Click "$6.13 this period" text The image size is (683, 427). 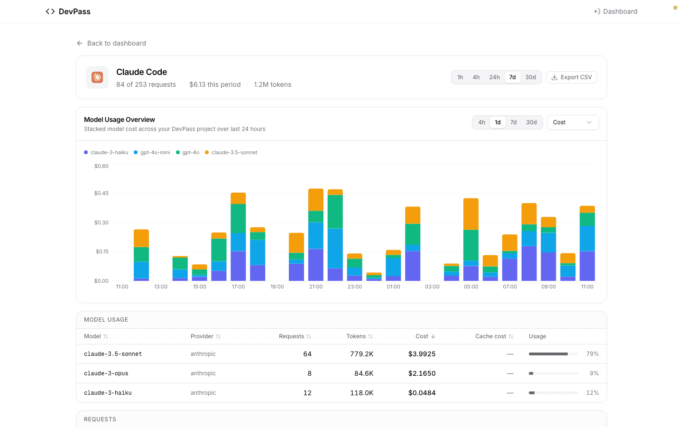(x=215, y=84)
